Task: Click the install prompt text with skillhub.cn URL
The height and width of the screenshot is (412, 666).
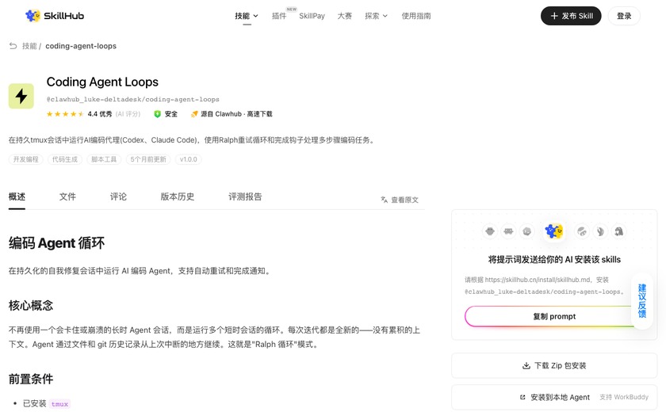Action: coord(545,285)
